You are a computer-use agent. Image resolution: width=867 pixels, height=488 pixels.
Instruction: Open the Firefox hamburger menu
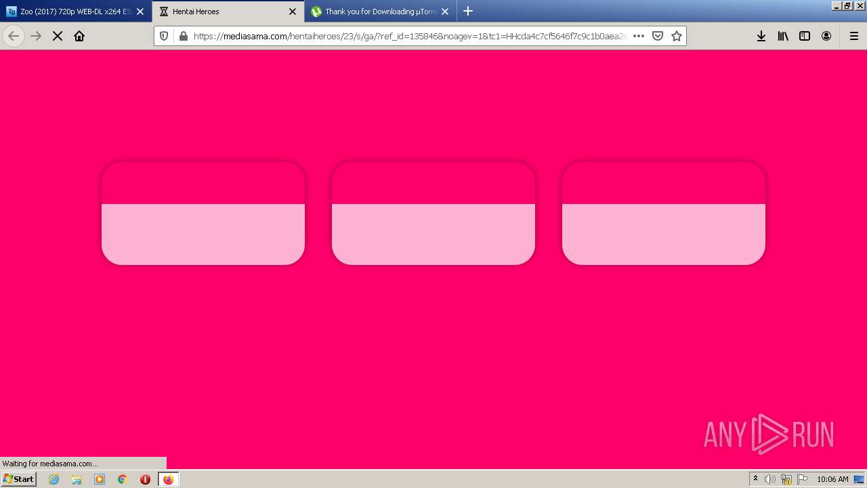(854, 36)
